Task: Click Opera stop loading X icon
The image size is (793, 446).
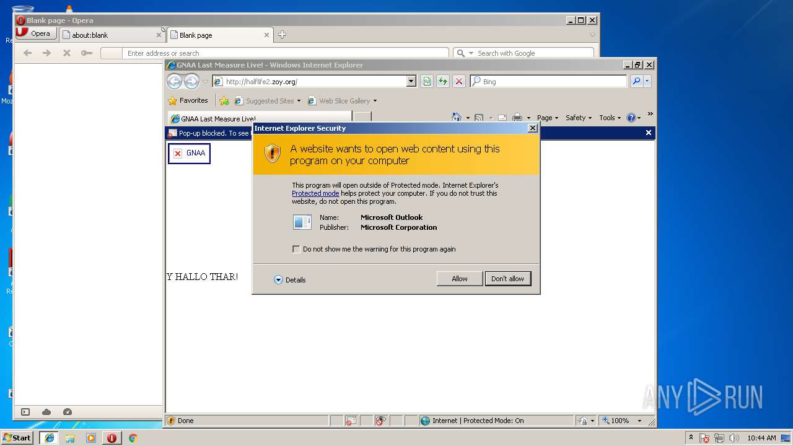Action: pos(66,53)
